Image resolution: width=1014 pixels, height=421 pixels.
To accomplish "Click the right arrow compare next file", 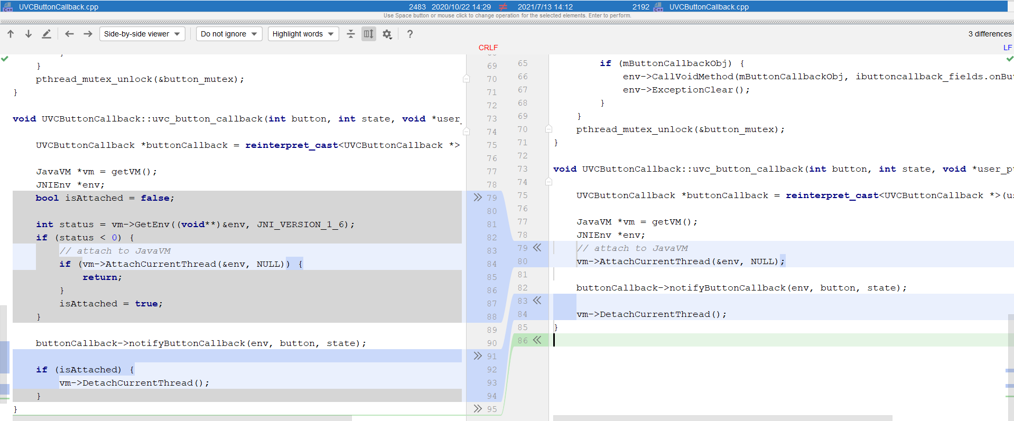I will tap(88, 34).
